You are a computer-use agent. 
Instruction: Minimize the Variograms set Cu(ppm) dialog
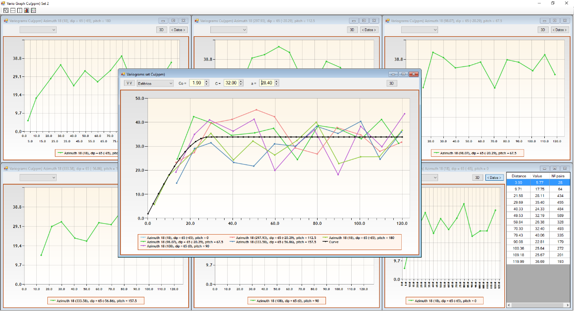coord(393,74)
